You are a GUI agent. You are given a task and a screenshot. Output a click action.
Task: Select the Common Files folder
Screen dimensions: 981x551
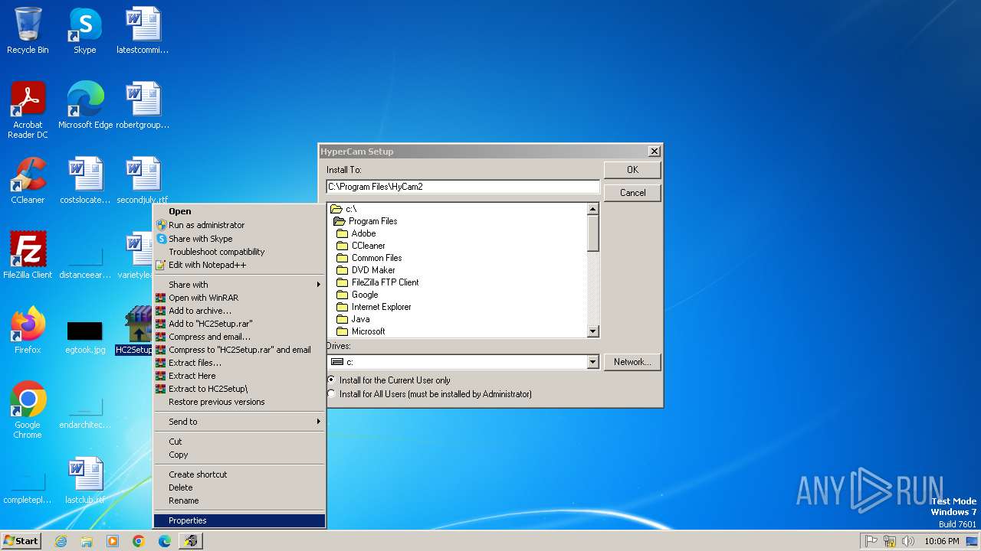369,258
